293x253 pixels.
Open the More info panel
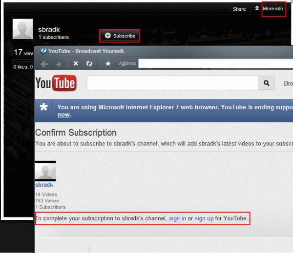(273, 9)
